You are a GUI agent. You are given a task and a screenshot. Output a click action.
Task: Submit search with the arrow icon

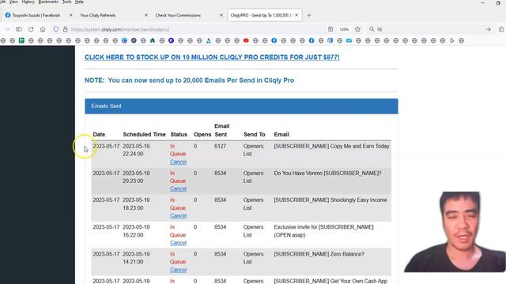(x=488, y=29)
